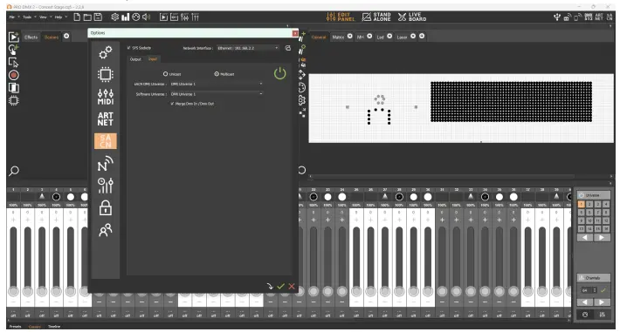Screen dimensions: 620x332
Task: Switch to the Effects tab
Action: [31, 37]
